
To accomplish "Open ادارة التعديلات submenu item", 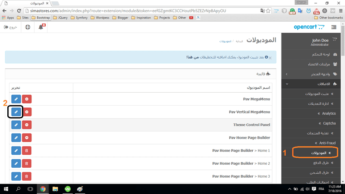I will [311, 103].
